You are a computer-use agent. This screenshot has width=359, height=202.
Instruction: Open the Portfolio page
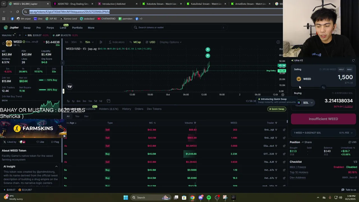point(77,28)
